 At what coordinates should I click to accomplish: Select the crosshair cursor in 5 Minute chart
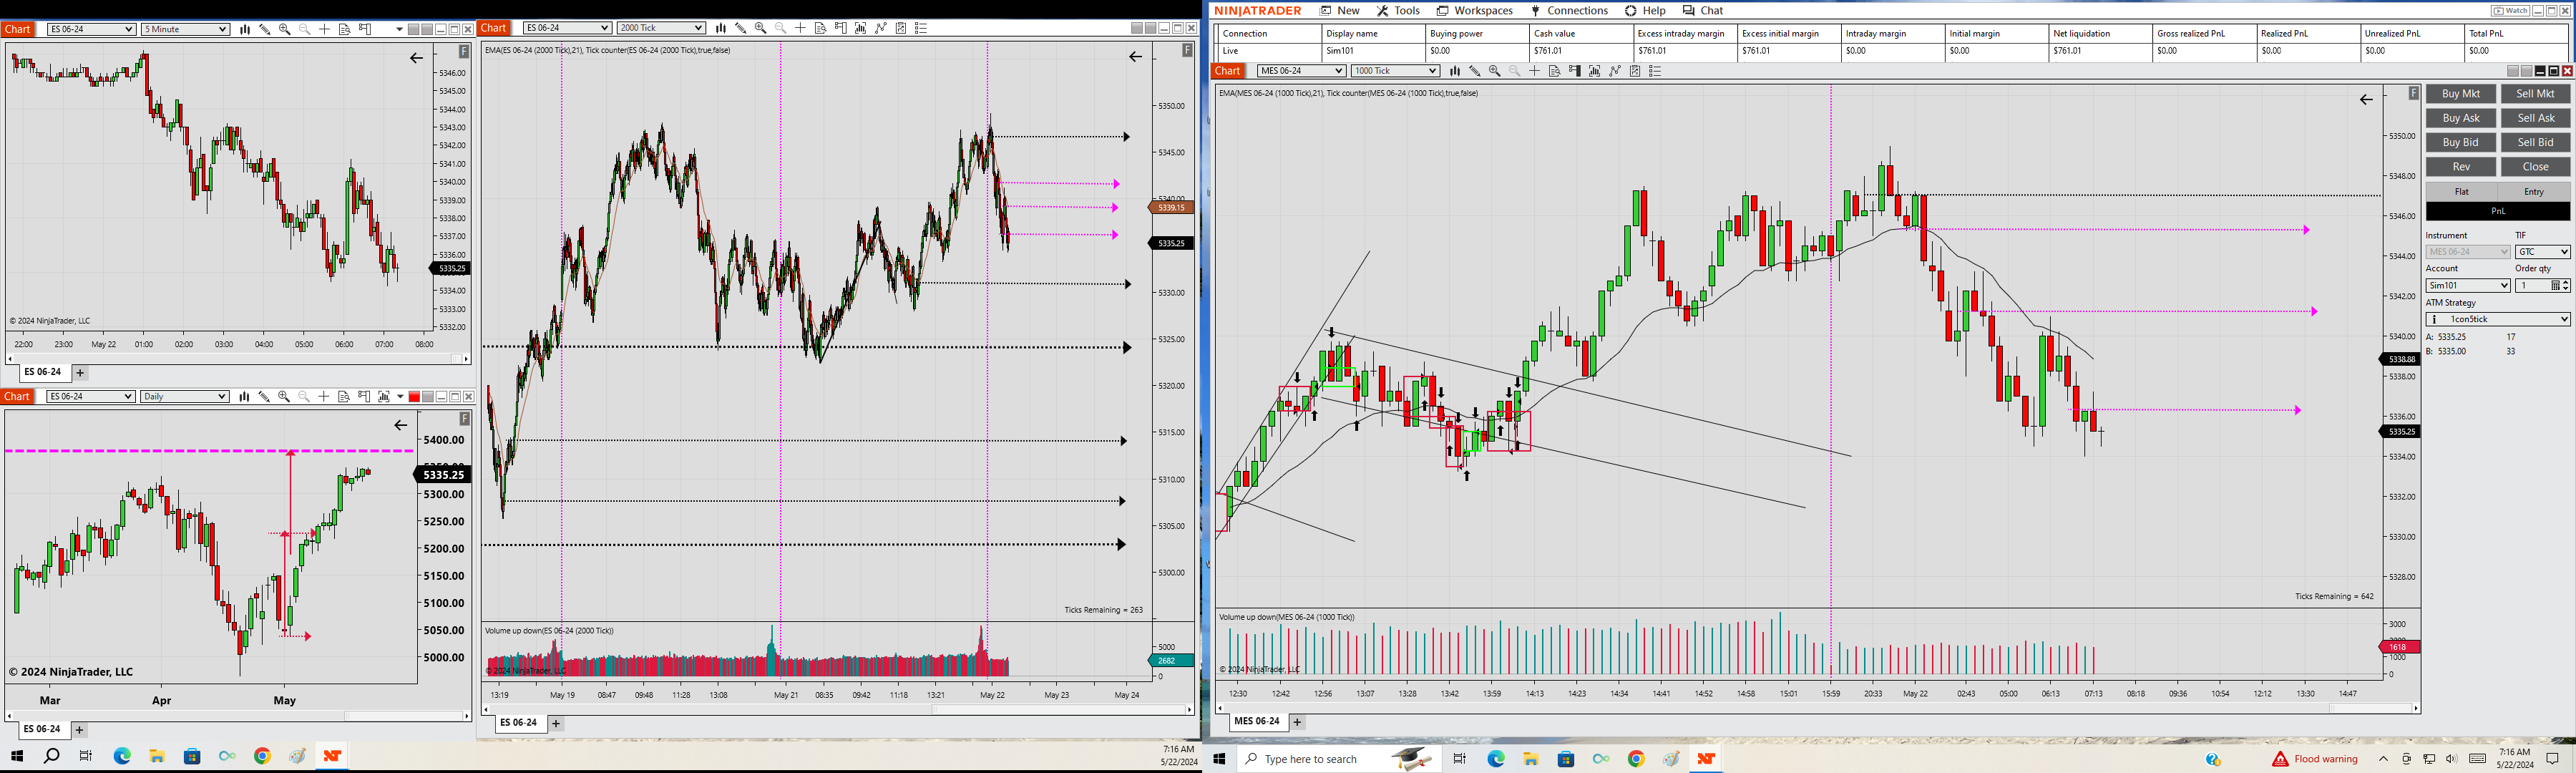pos(324,29)
